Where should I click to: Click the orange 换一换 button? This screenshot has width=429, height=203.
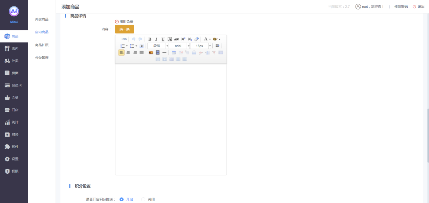click(x=124, y=29)
